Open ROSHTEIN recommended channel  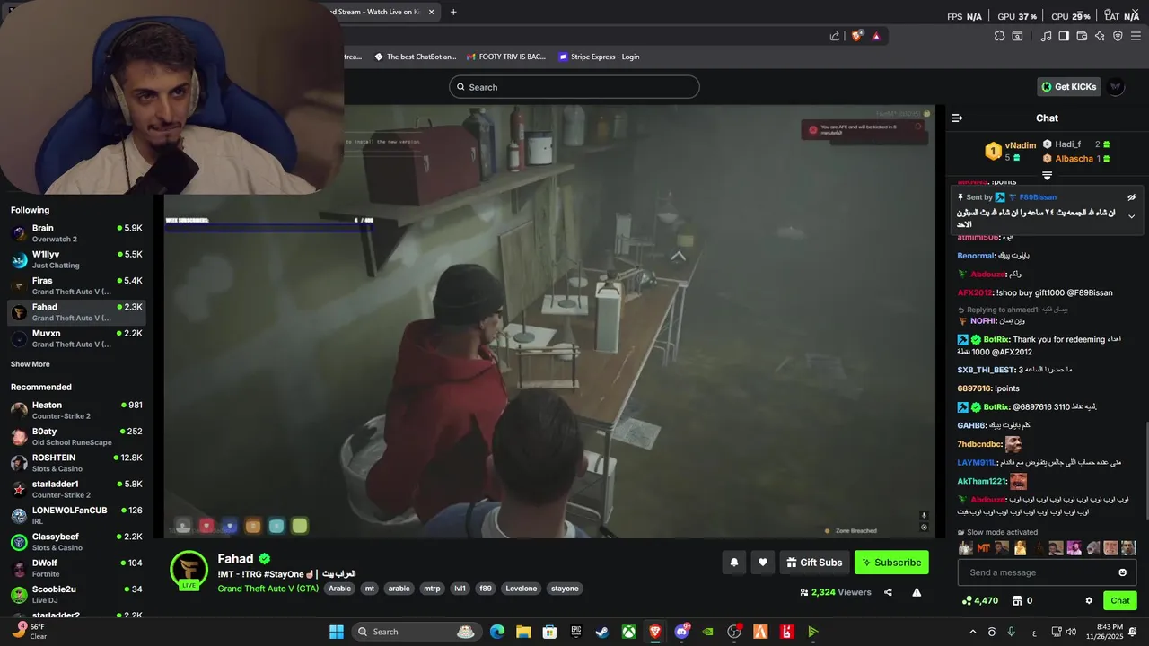76,463
